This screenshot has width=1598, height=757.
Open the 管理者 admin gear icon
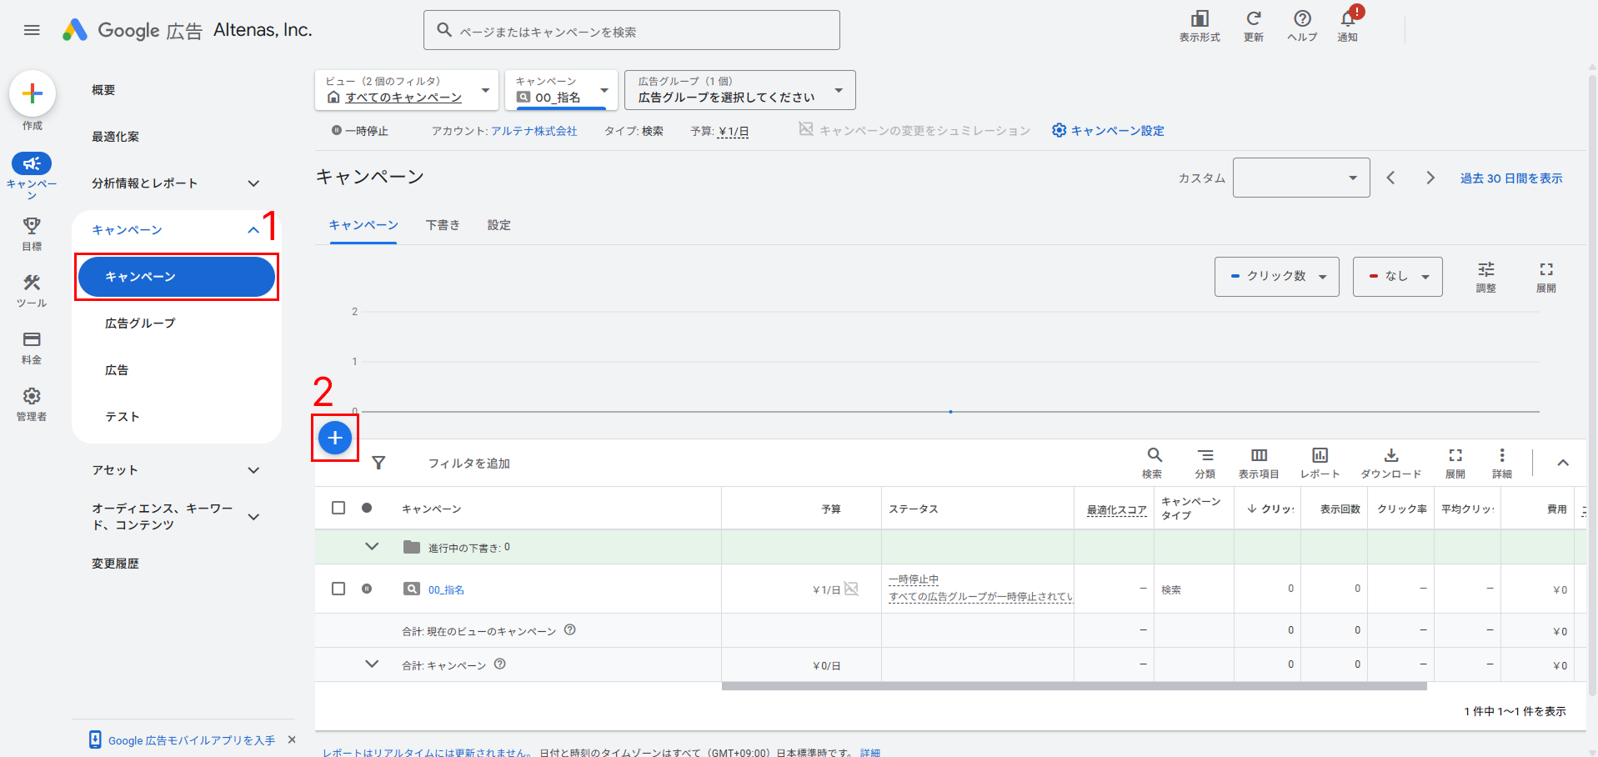pos(32,396)
